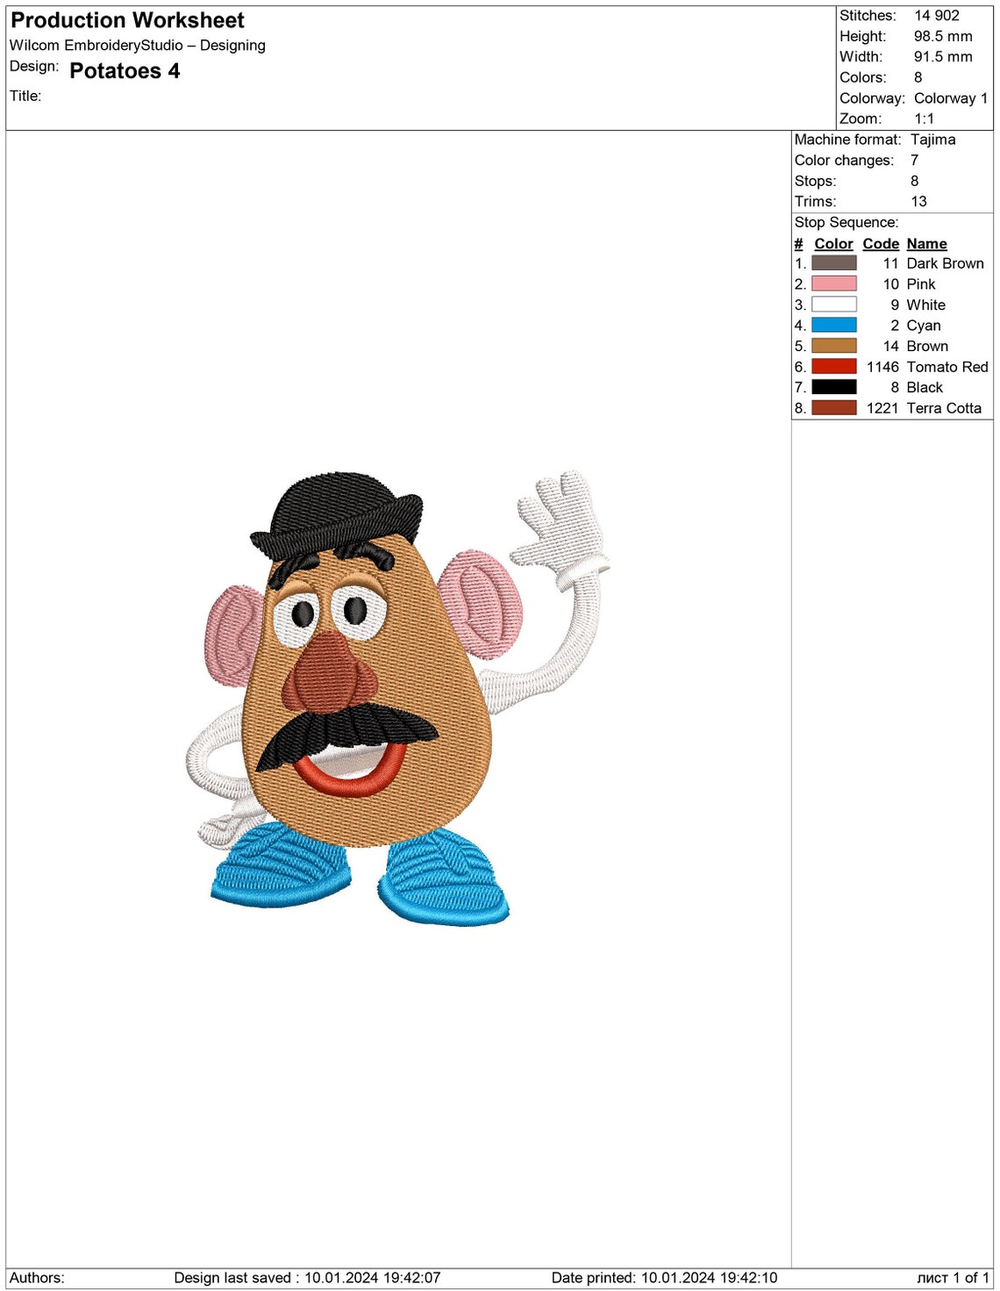Click the 'Terra Cotta' name text
The height and width of the screenshot is (1291, 1000).
[x=944, y=408]
